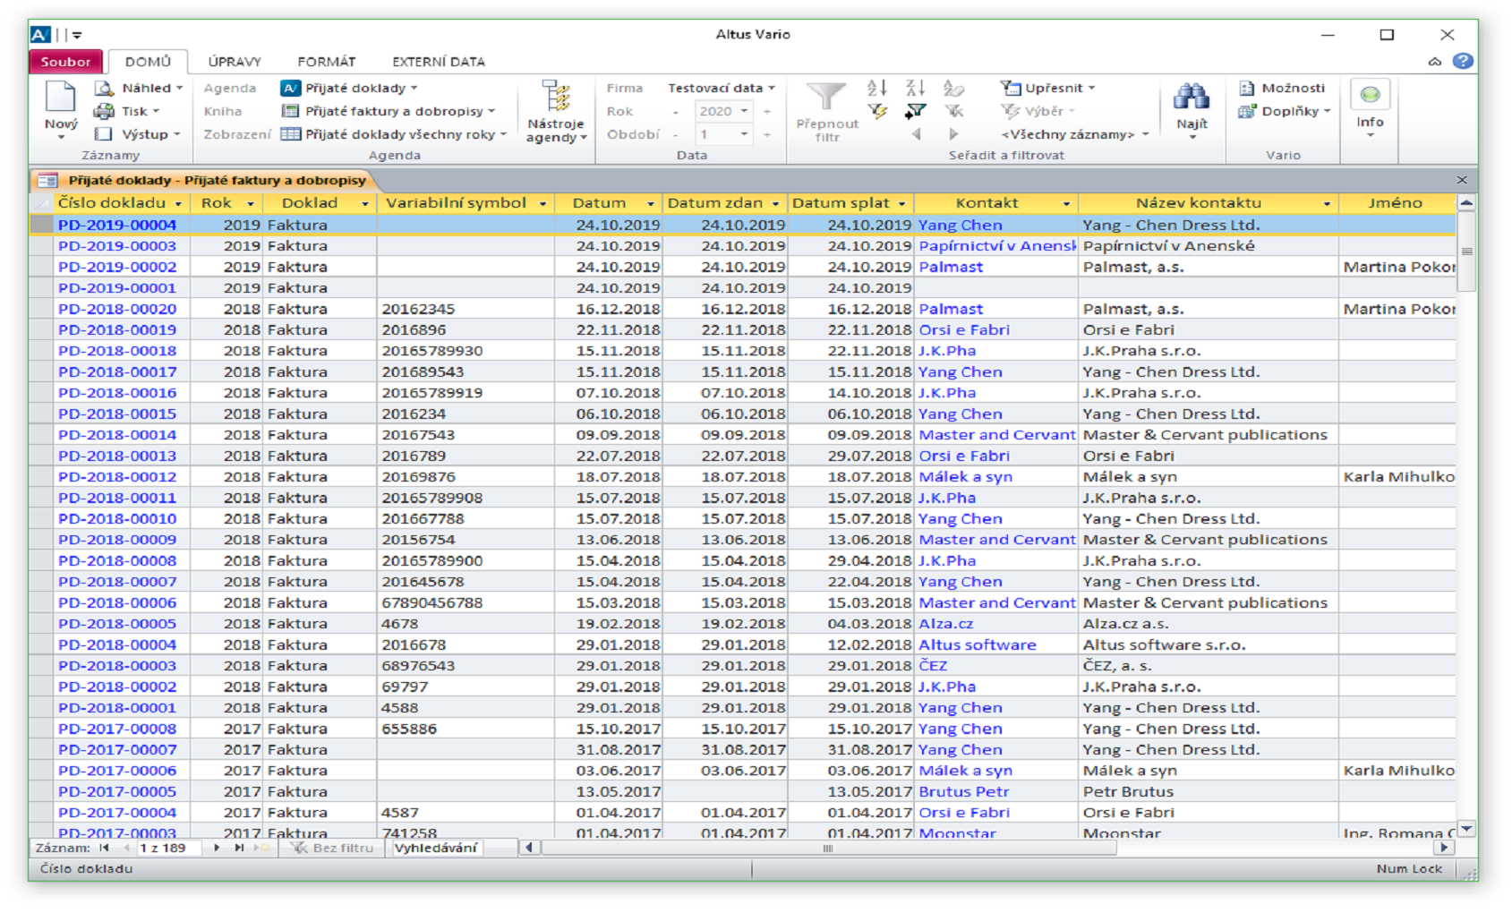
Task: Click the record number box 1 z 189
Action: click(170, 848)
